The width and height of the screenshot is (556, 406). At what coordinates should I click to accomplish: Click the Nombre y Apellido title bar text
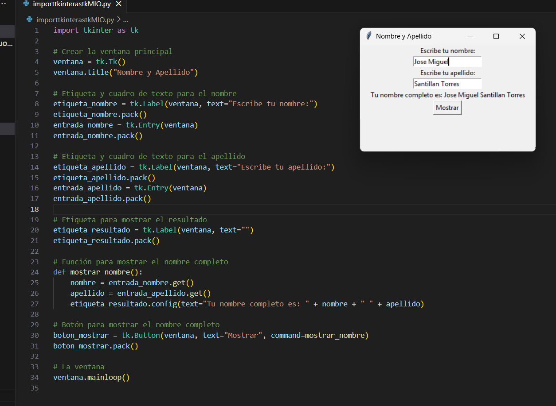point(403,36)
